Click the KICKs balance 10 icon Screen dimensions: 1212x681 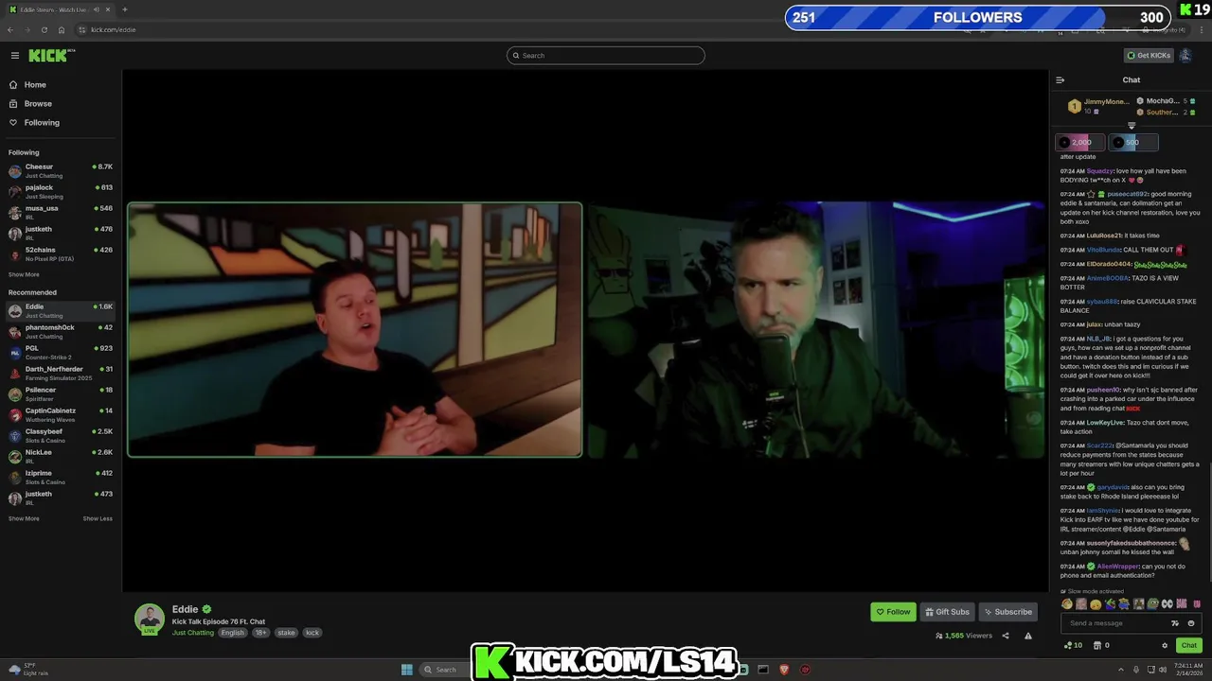[1073, 645]
